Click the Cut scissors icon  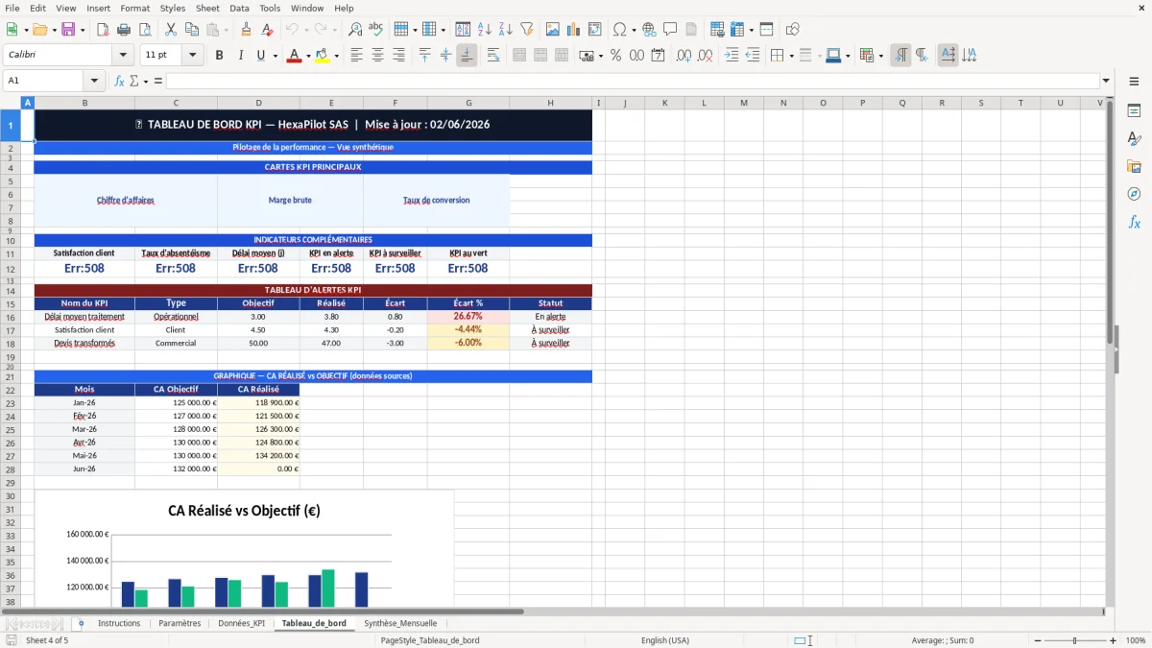[x=171, y=30]
